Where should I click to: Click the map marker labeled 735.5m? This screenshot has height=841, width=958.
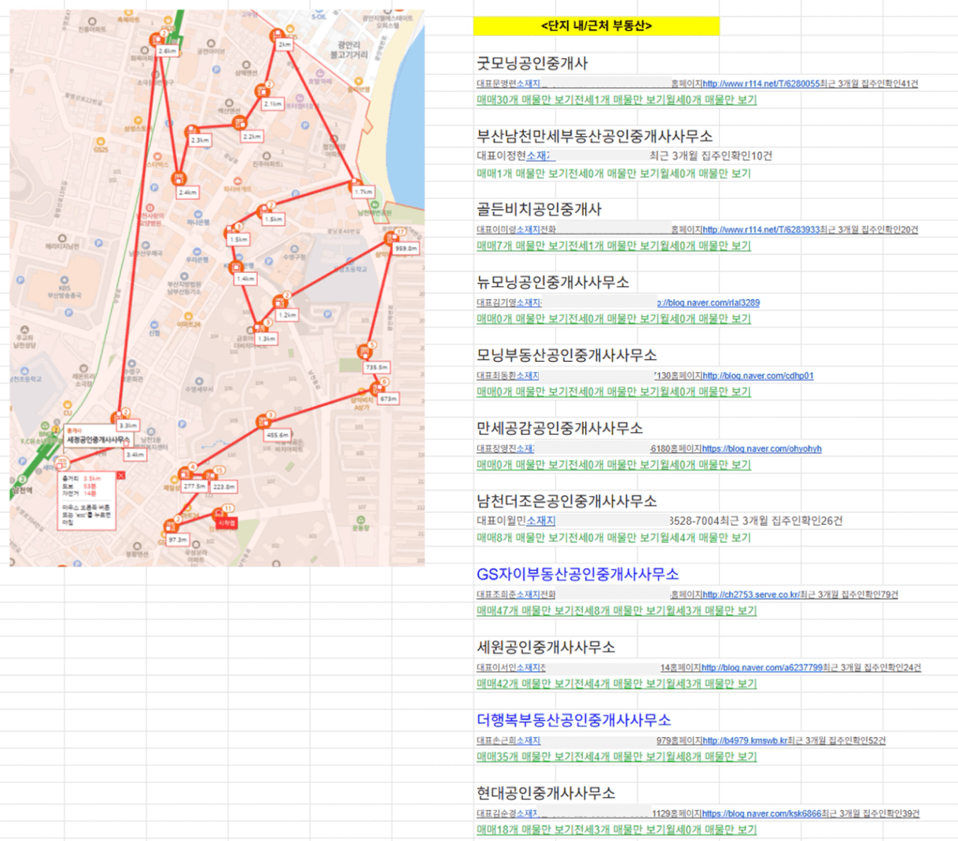364,352
